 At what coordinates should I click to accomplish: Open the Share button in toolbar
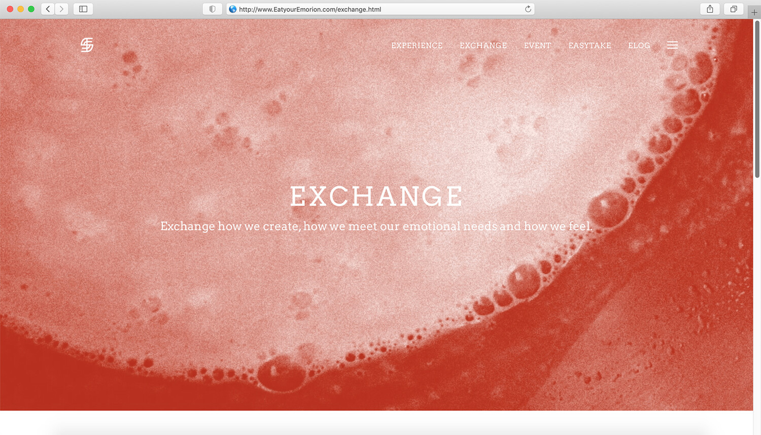(710, 9)
